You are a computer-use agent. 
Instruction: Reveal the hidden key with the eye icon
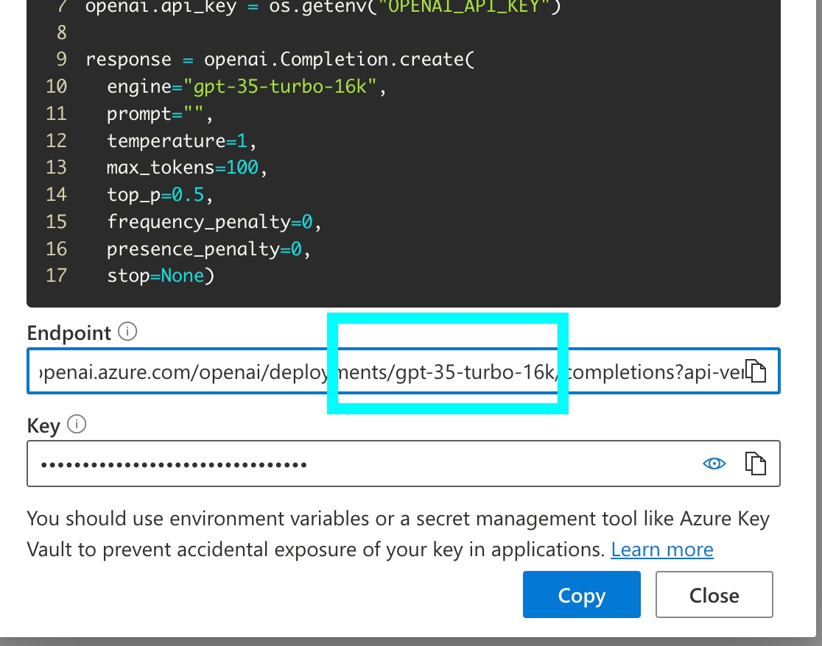tap(714, 464)
